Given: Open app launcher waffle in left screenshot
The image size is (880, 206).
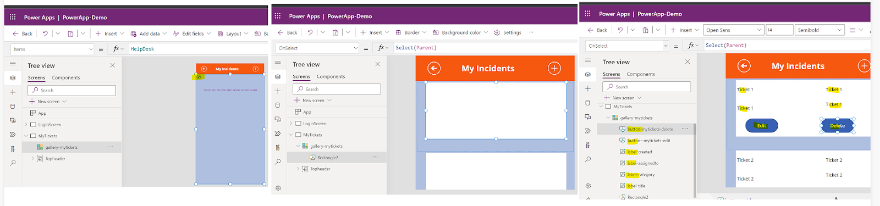Looking at the screenshot, I should pos(13,17).
